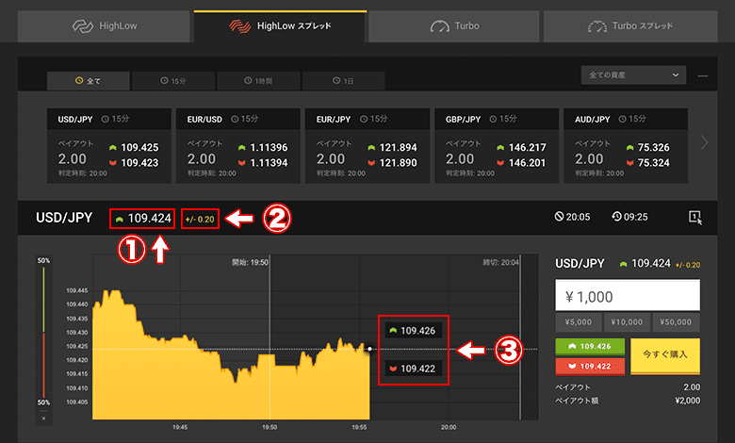
Task: Click the +/- 0.20 spread value
Action: click(200, 219)
